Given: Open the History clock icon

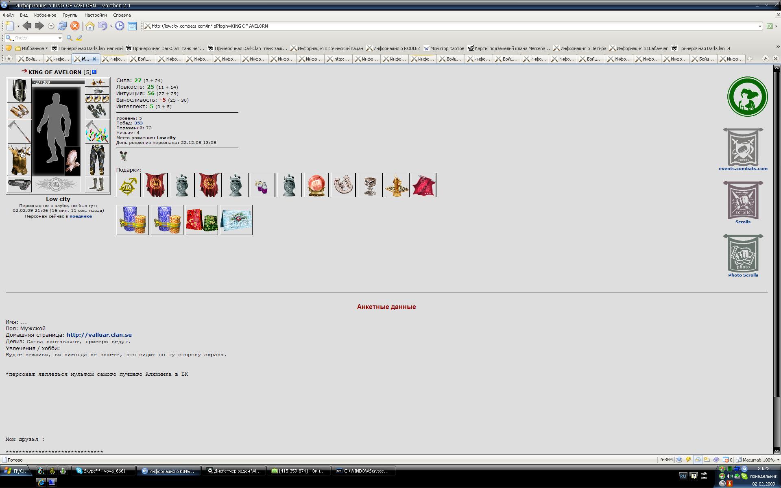Looking at the screenshot, I should (120, 26).
